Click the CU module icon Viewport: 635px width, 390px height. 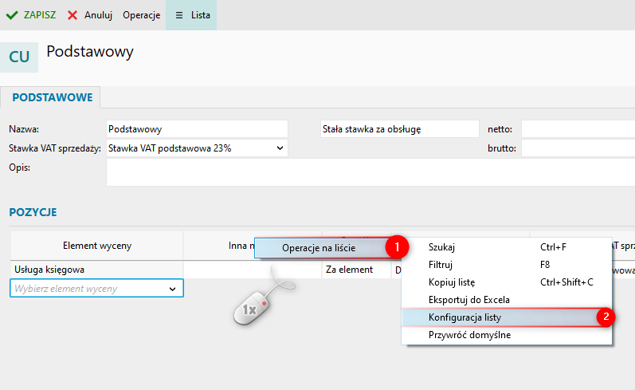pos(19,57)
